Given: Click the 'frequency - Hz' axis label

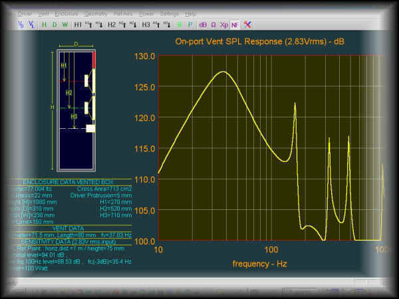Looking at the screenshot, I should (260, 264).
